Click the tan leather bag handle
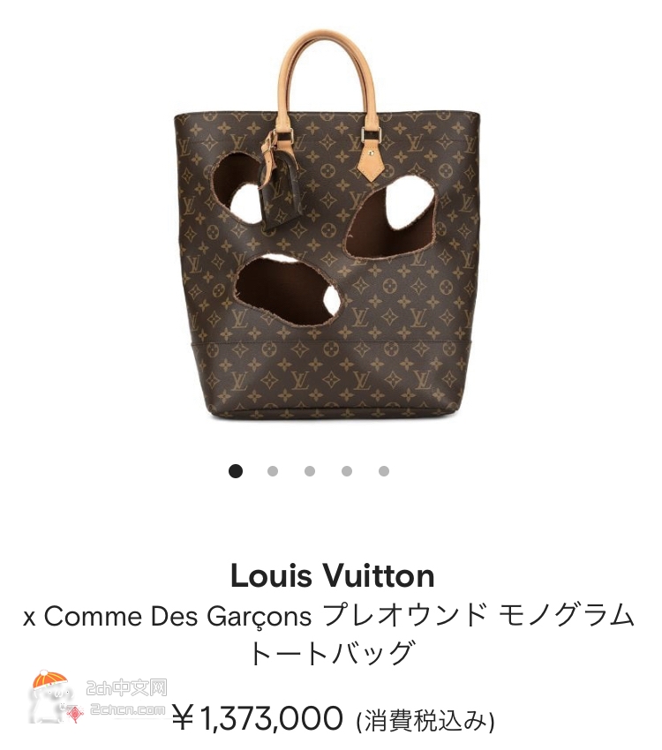Screen dimensions: 662x750 click(327, 77)
